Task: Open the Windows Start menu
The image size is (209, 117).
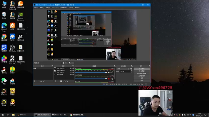Action: pyautogui.click(x=3, y=115)
